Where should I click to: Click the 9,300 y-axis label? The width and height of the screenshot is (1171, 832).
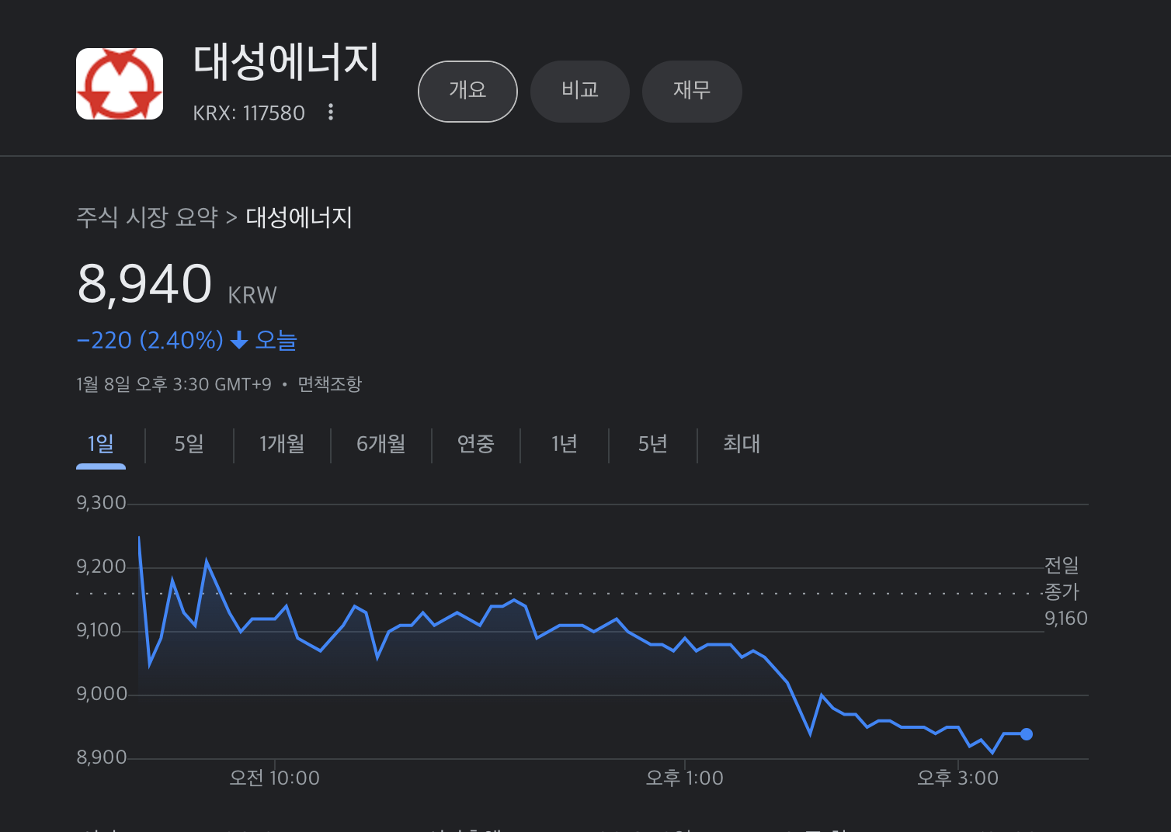pyautogui.click(x=101, y=503)
